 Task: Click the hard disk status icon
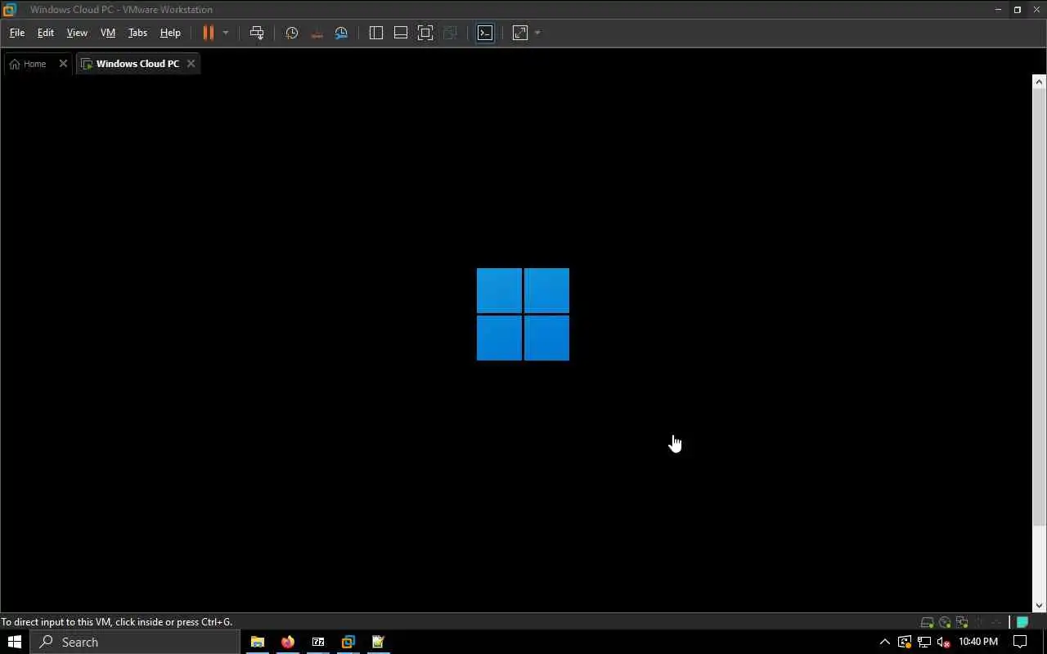pos(928,622)
